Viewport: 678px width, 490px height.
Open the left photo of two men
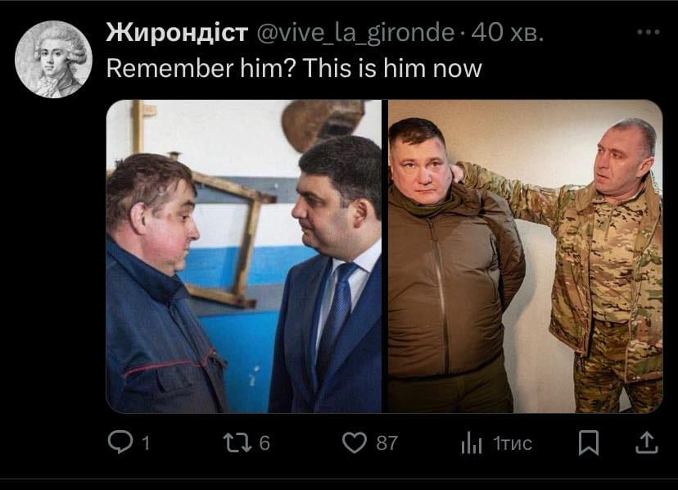[x=244, y=256]
